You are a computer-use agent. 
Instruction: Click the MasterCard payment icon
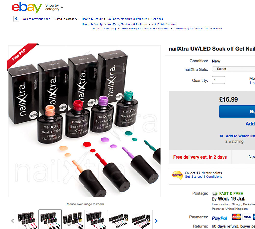click(236, 217)
